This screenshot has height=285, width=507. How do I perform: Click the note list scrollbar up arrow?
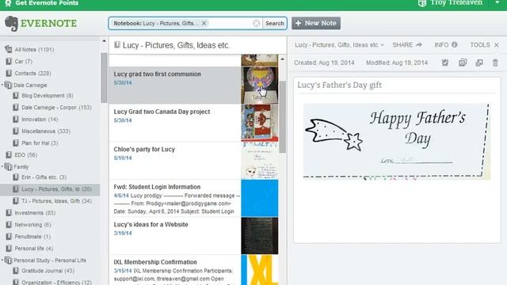pyautogui.click(x=282, y=59)
